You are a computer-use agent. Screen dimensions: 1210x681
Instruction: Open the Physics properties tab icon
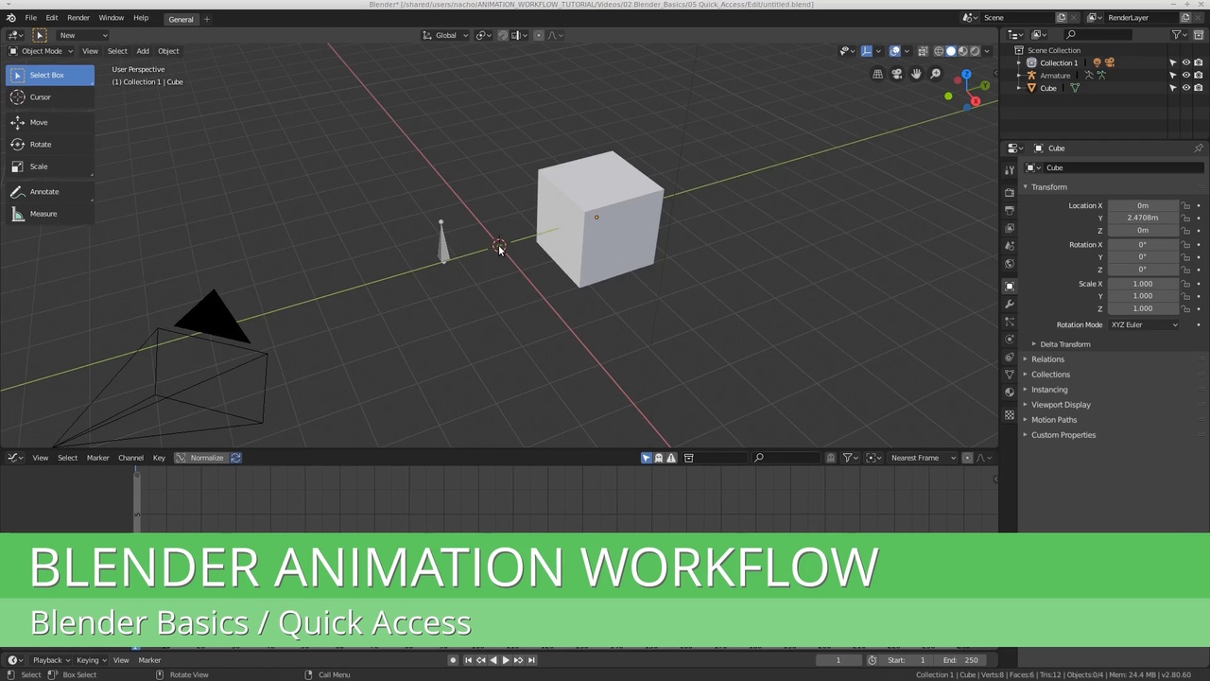[x=1010, y=340]
